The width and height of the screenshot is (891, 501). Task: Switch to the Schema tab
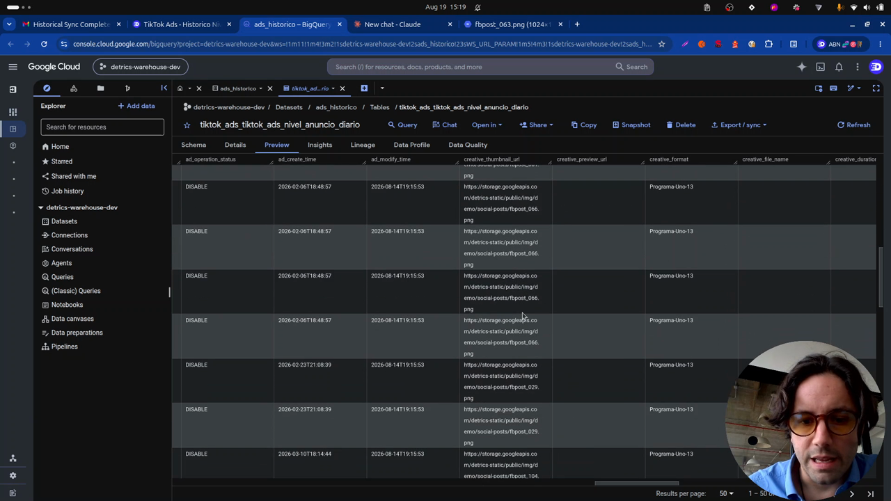[x=194, y=145]
